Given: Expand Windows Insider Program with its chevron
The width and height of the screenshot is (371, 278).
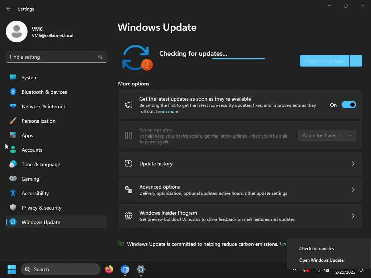Looking at the screenshot, I should point(353,216).
